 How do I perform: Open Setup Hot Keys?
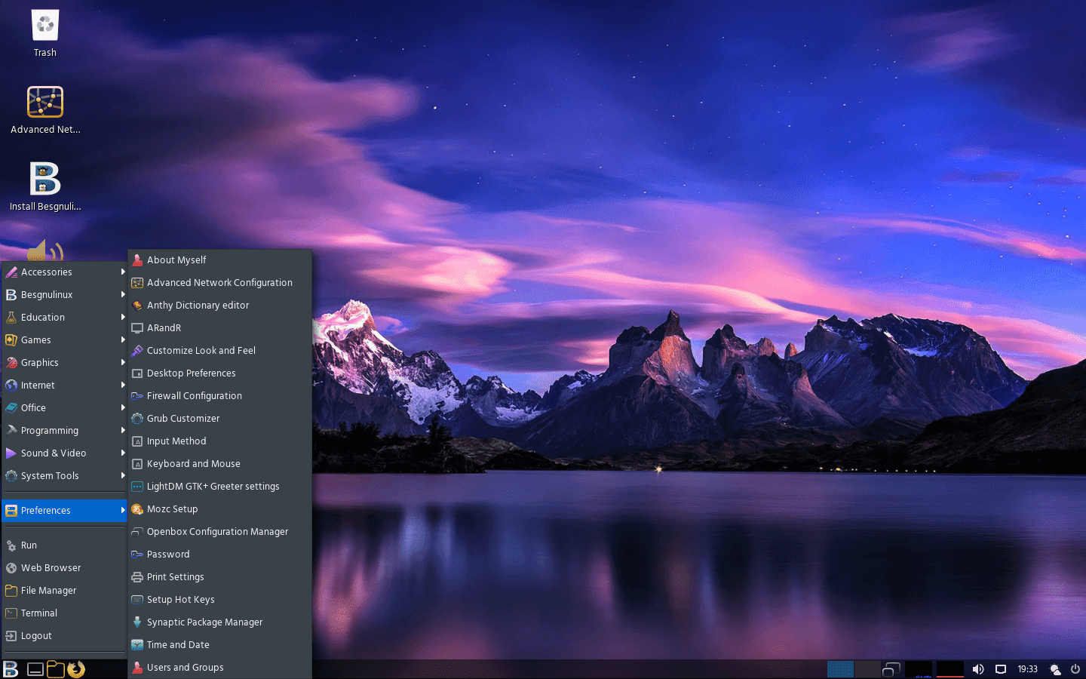pyautogui.click(x=220, y=600)
